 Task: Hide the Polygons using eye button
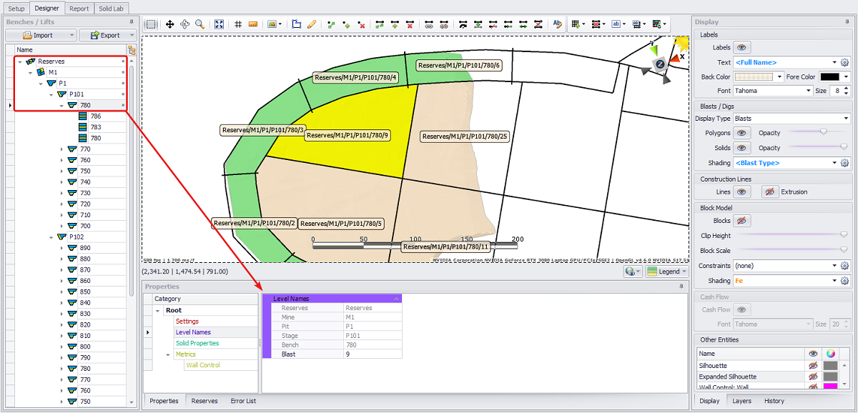click(742, 133)
